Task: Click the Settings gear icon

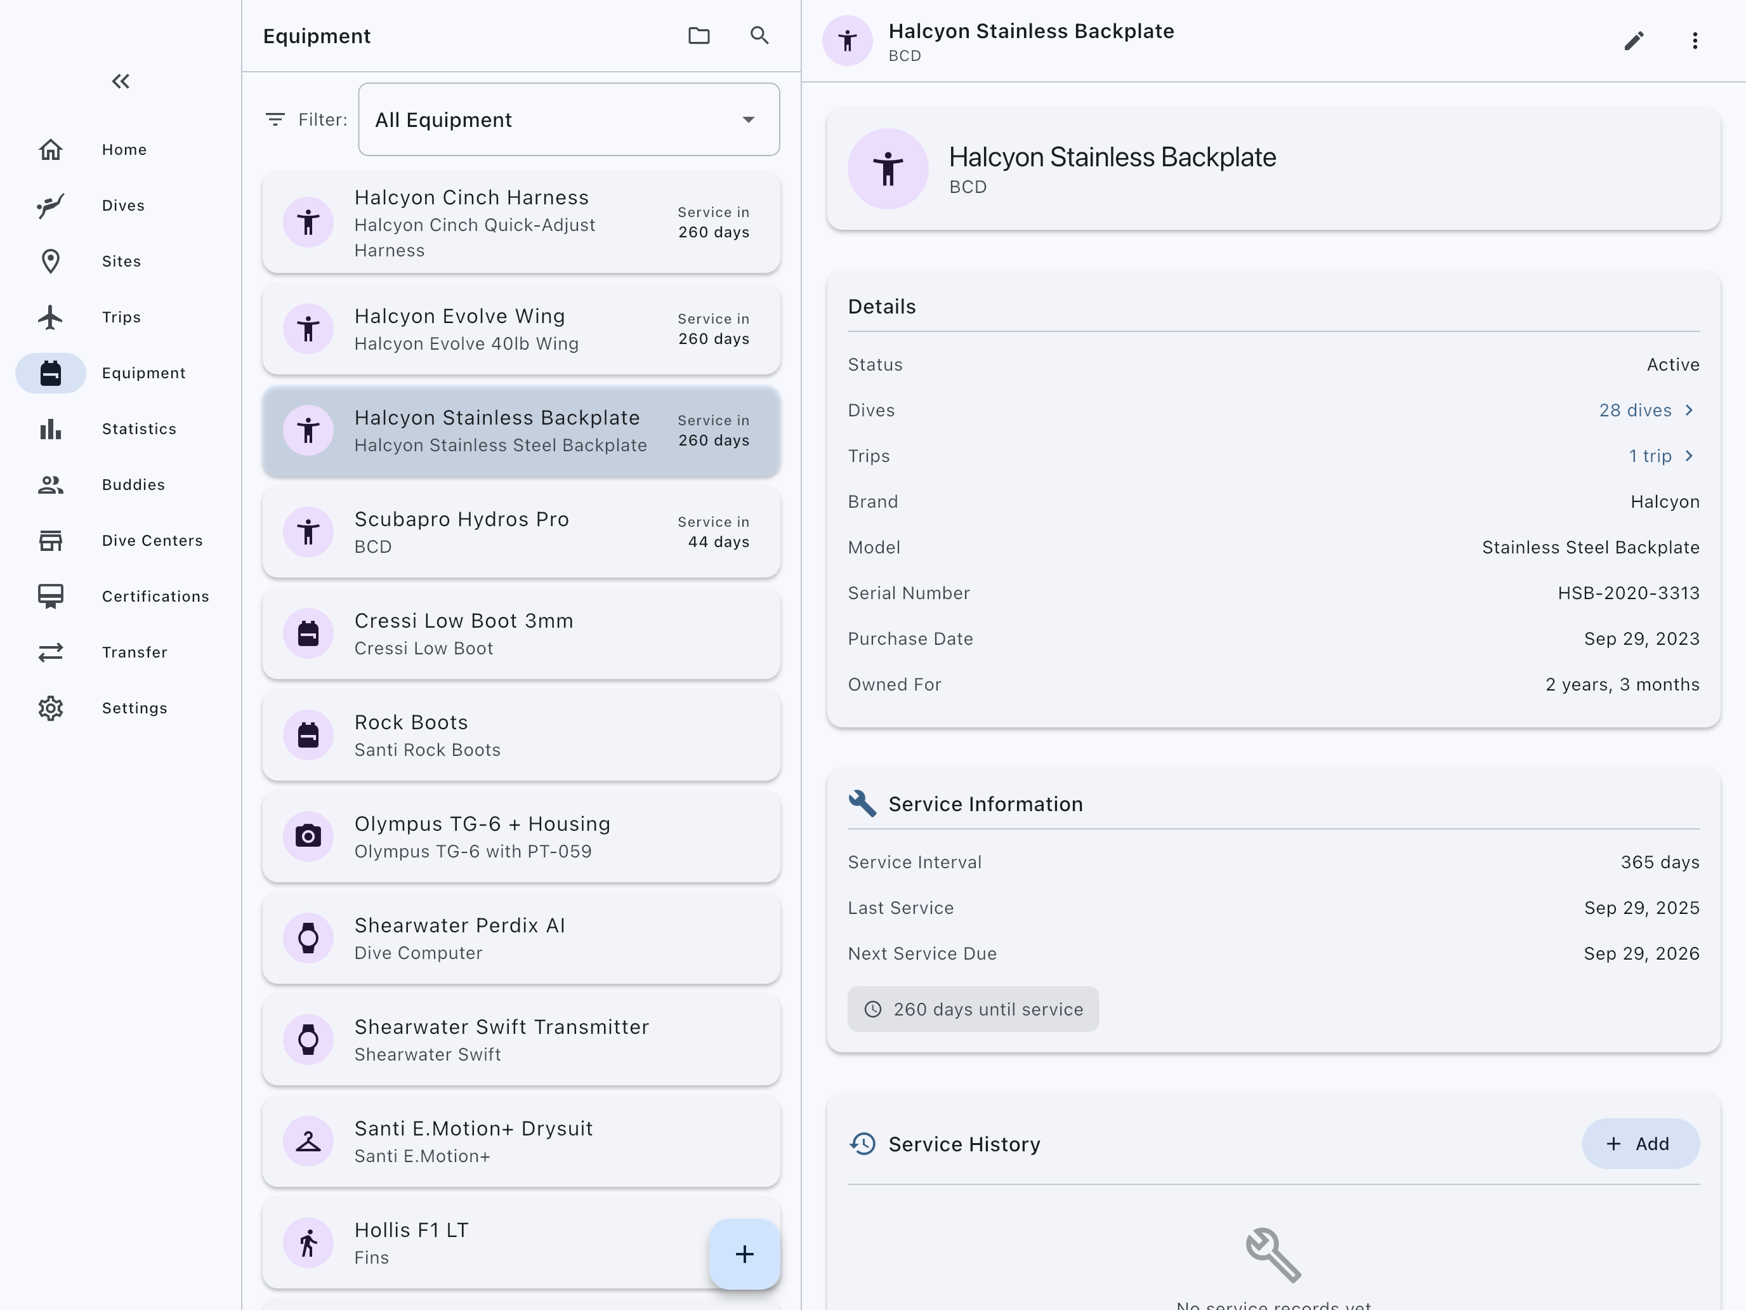Action: (51, 708)
